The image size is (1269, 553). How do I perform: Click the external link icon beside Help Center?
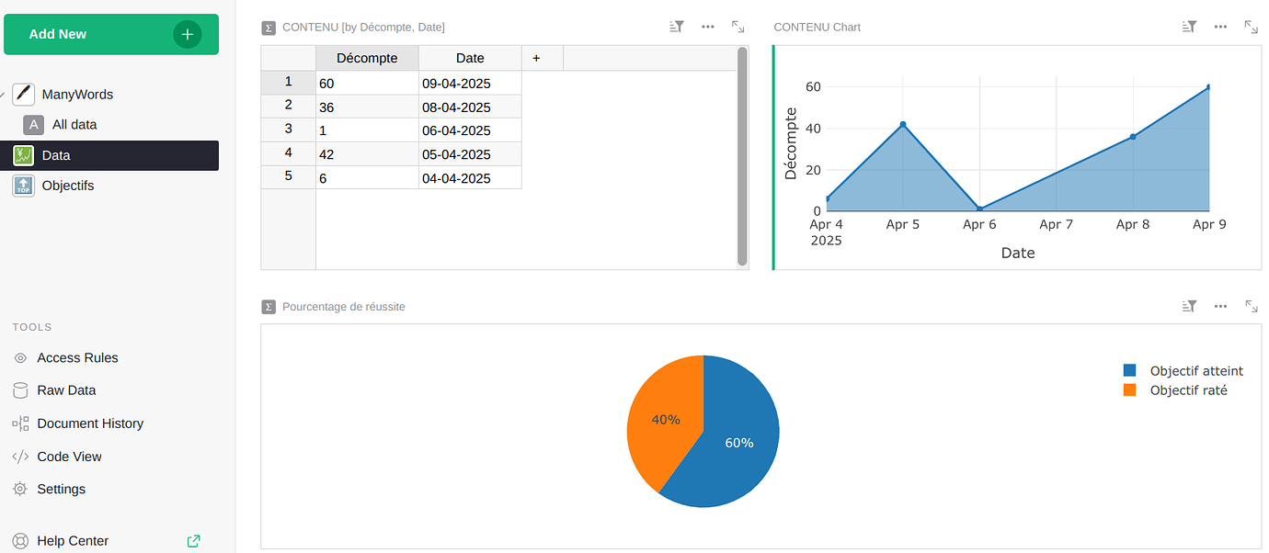193,541
